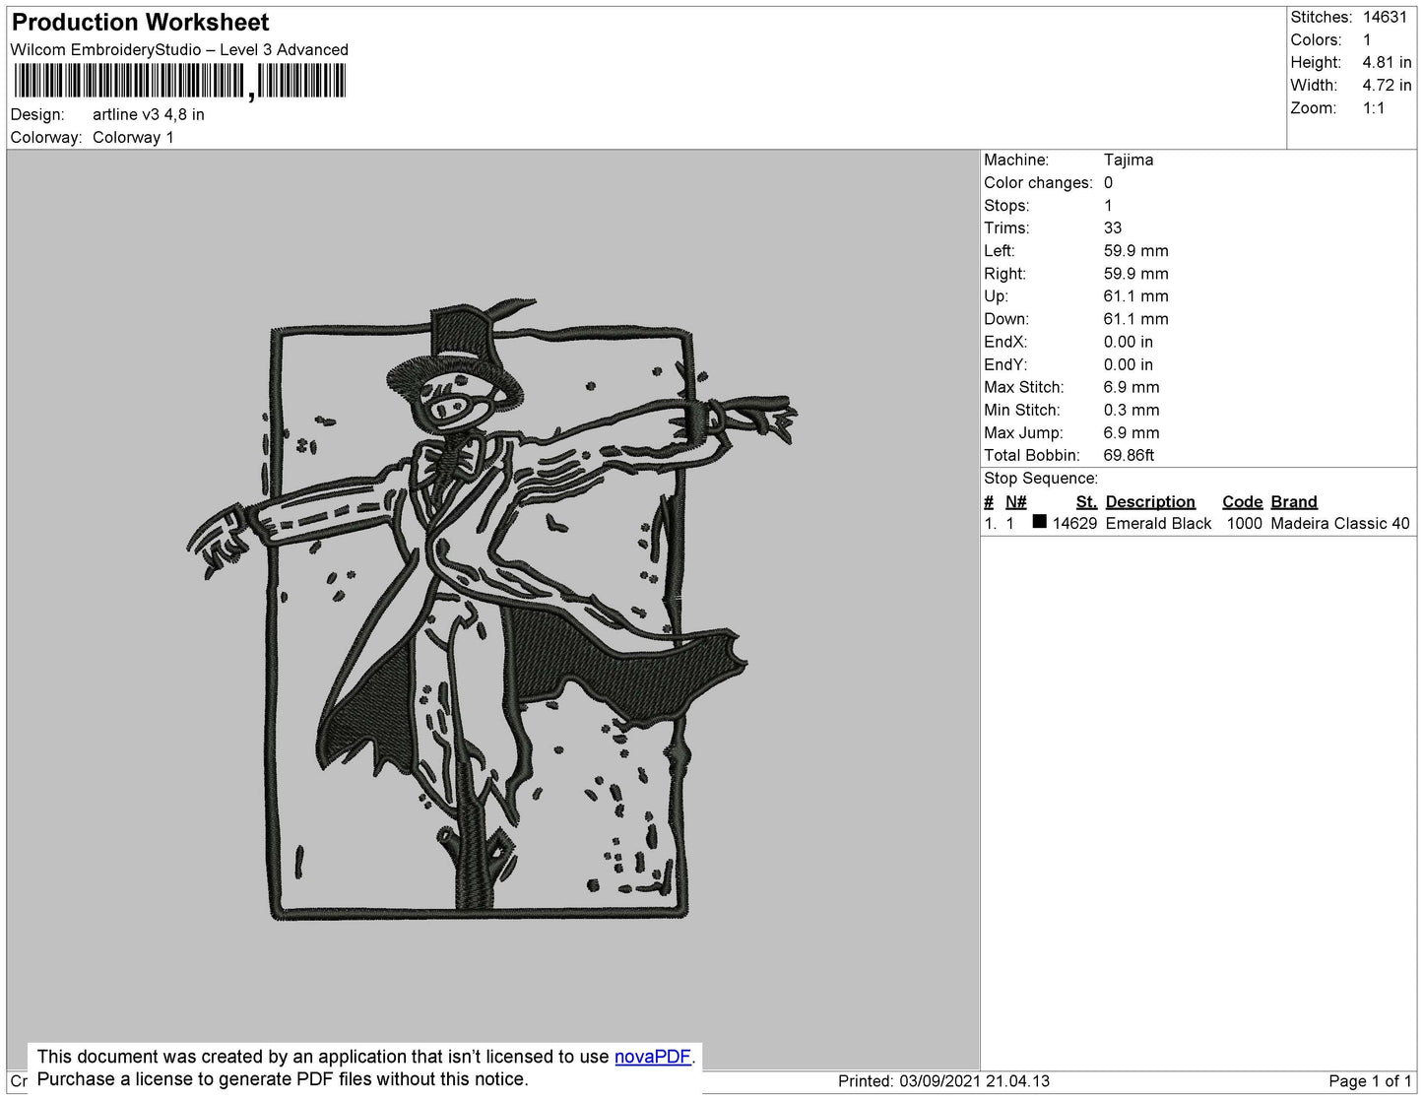The height and width of the screenshot is (1100, 1423).
Task: Select the Left value 59.9 mm
Action: (x=1136, y=250)
